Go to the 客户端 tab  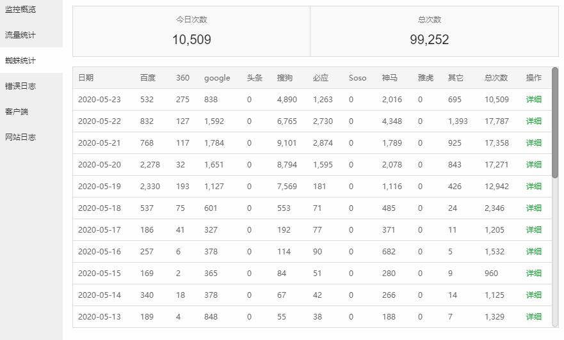[x=17, y=112]
